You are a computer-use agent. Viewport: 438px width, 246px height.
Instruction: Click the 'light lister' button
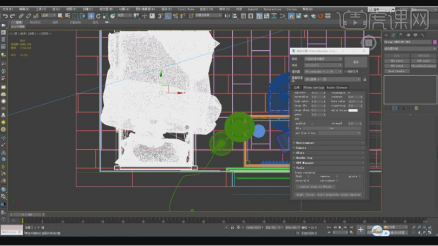305,195
